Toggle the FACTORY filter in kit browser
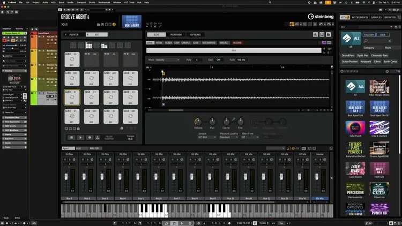402x226 pixels. (x=369, y=35)
